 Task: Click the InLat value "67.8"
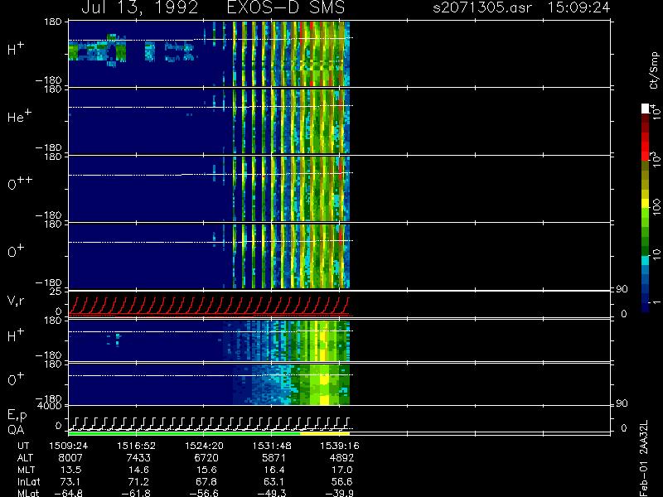pyautogui.click(x=206, y=482)
